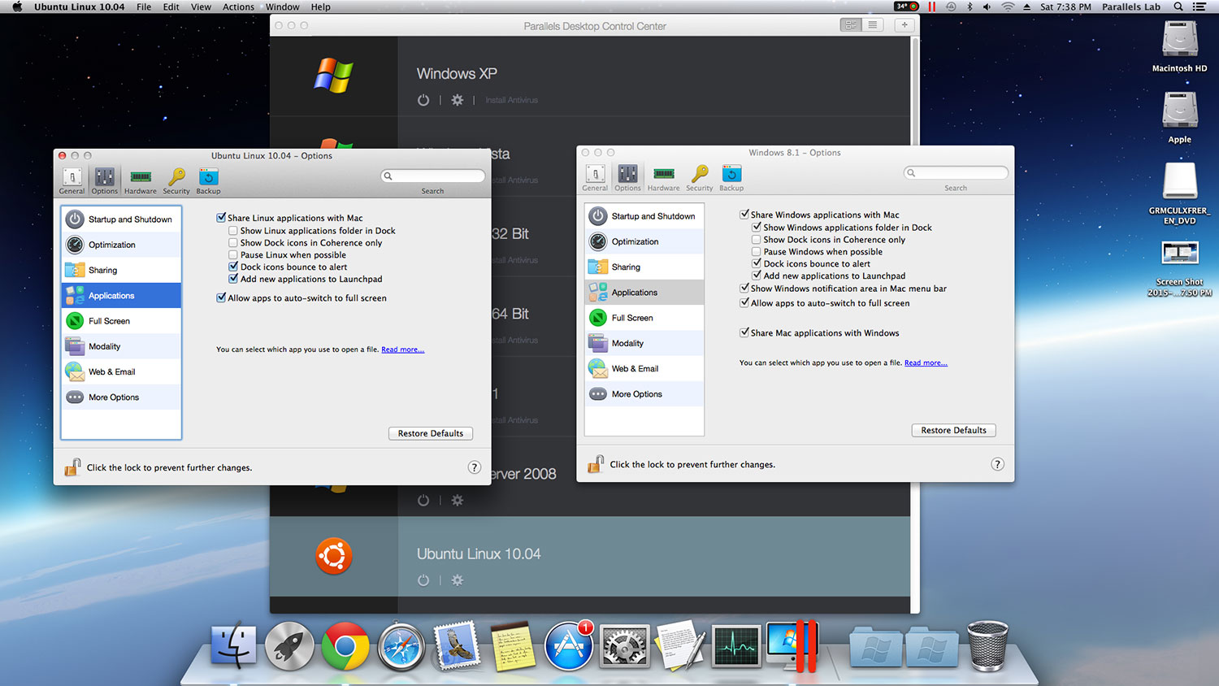Open Parallels Desktop icon in the Dock
The width and height of the screenshot is (1219, 686).
click(x=792, y=646)
